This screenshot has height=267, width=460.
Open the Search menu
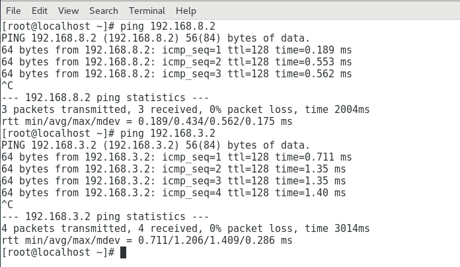pos(104,11)
